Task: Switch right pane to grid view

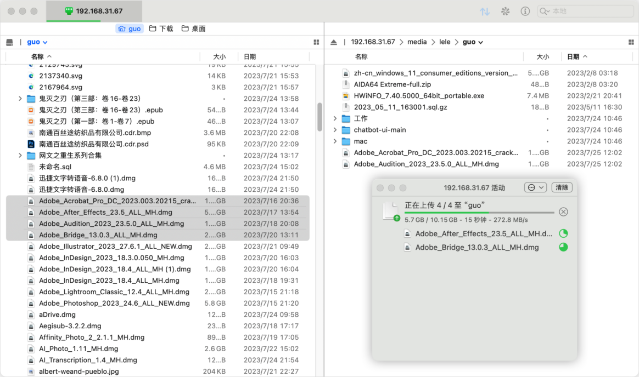Action: point(631,42)
